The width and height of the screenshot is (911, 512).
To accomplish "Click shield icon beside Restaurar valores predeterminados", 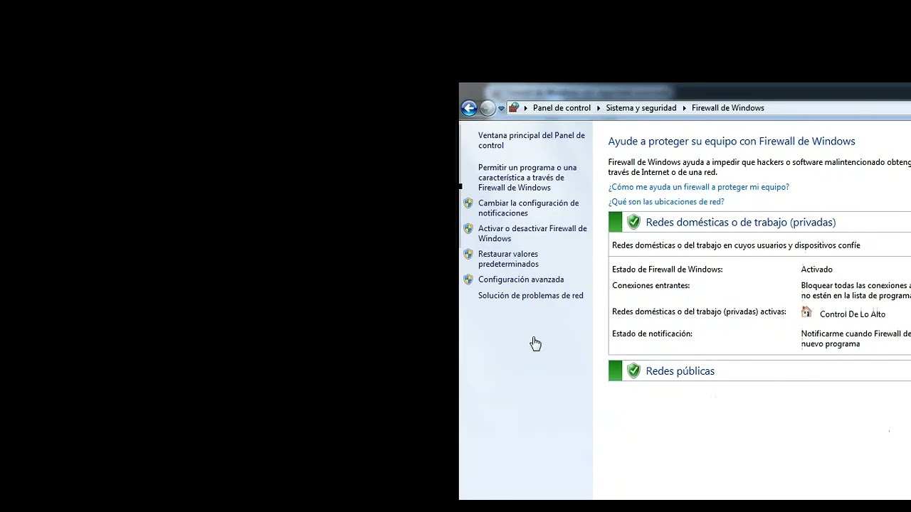I will 468,254.
